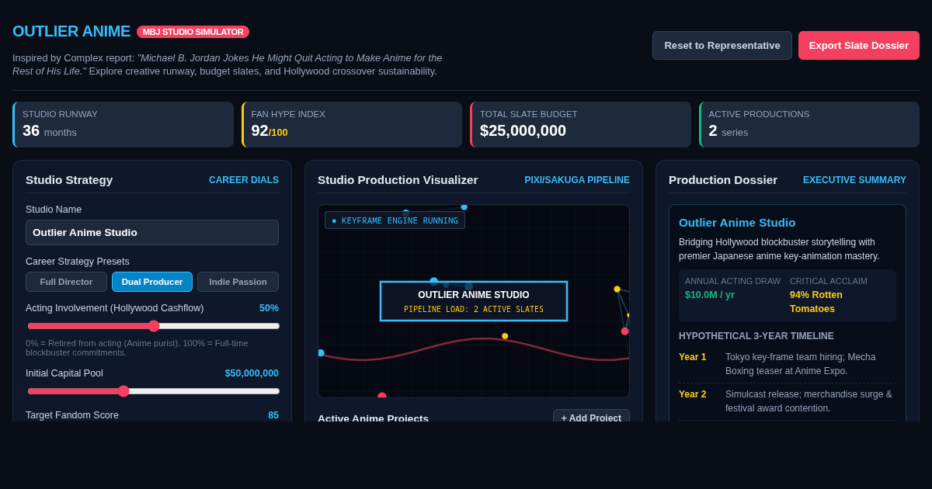Screen dimensions: 932x489
Task: Click the Outlier Anime Studio pipeline node
Action: point(474,301)
